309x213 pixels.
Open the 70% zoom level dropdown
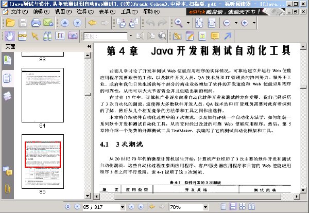205,207
